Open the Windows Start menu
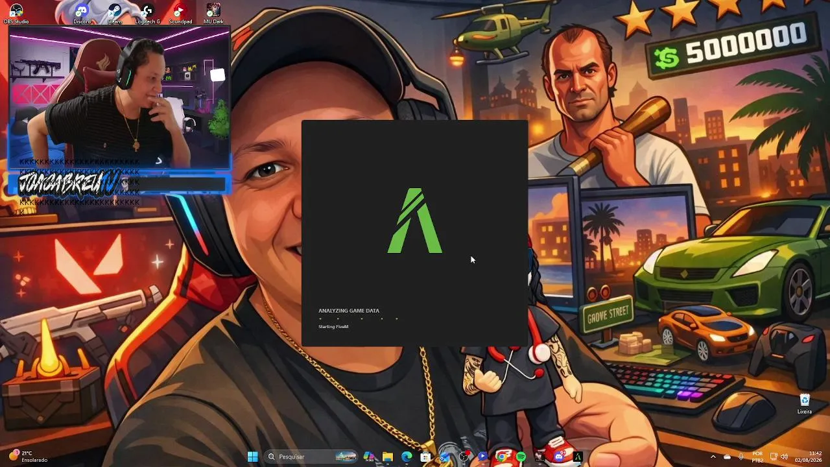 click(x=252, y=457)
